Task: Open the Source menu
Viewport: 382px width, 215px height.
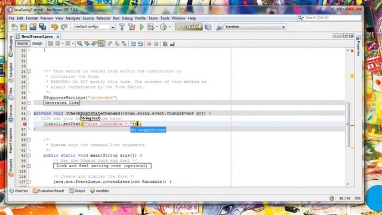Action: [x=88, y=18]
